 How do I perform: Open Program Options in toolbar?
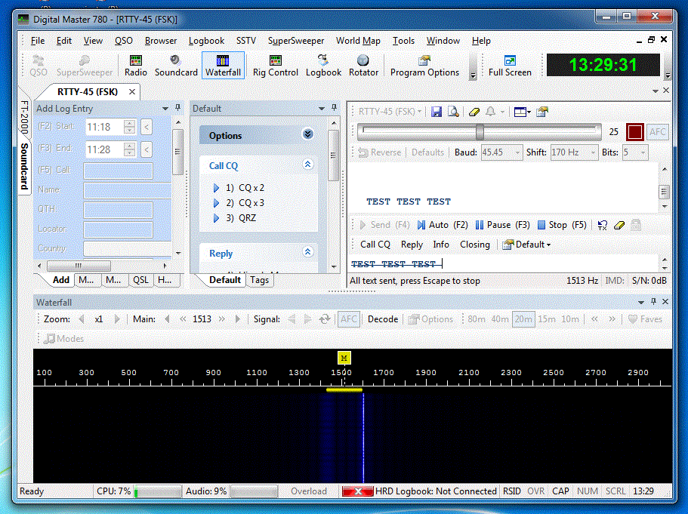424,66
